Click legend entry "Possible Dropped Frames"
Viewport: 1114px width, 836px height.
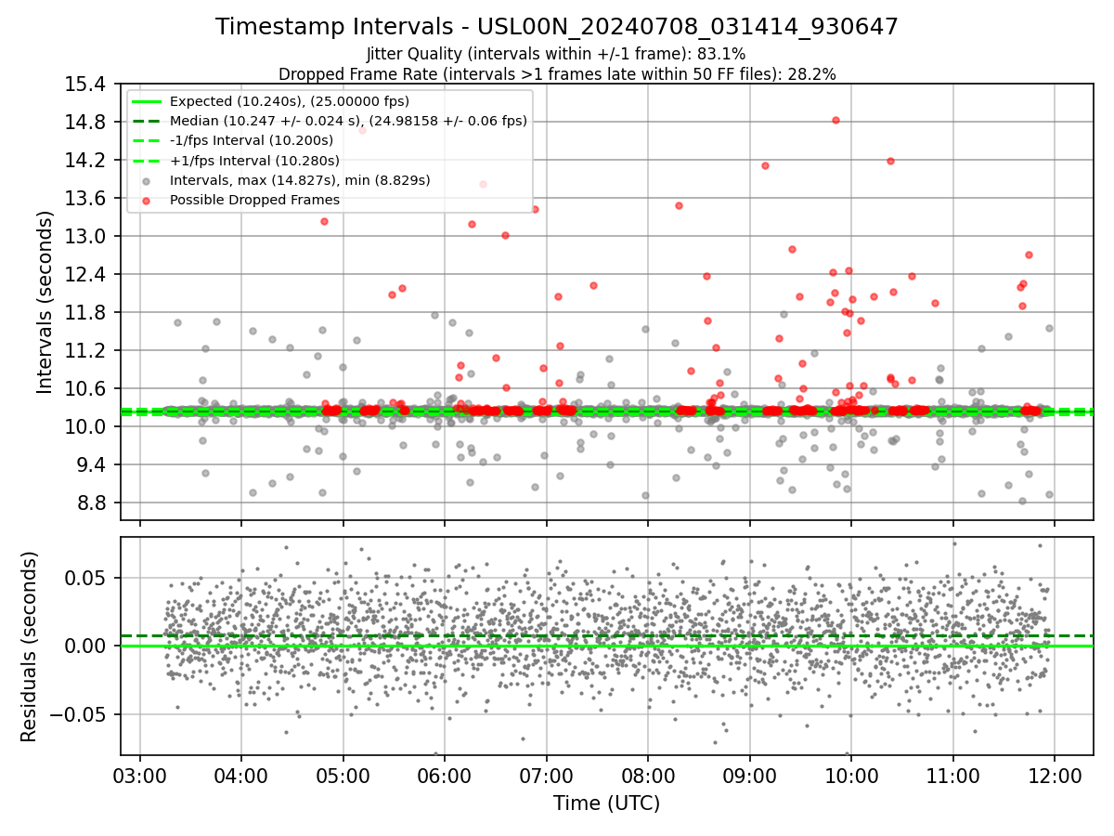pyautogui.click(x=254, y=200)
